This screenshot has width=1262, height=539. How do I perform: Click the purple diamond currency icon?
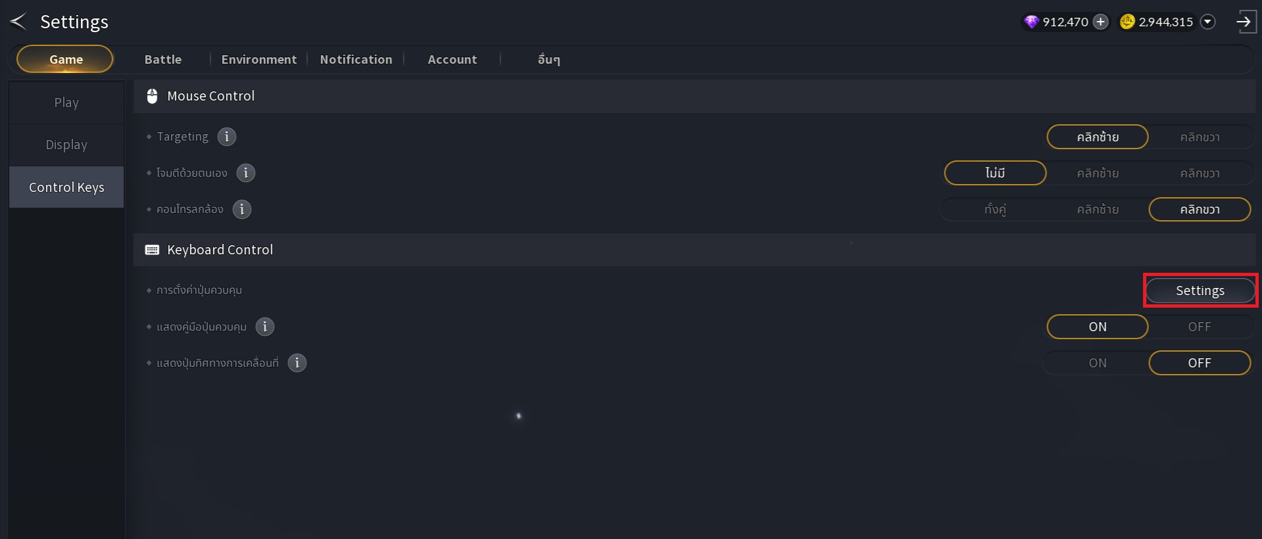click(x=1031, y=22)
